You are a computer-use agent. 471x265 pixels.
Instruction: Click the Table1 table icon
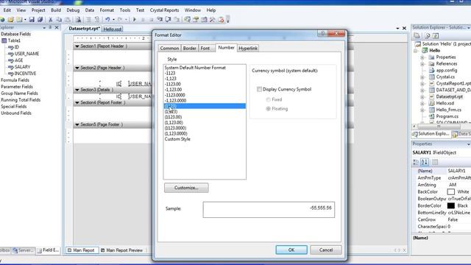(4, 40)
